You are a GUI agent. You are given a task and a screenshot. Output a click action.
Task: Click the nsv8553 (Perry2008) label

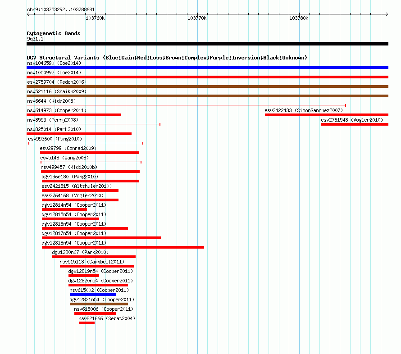point(53,120)
